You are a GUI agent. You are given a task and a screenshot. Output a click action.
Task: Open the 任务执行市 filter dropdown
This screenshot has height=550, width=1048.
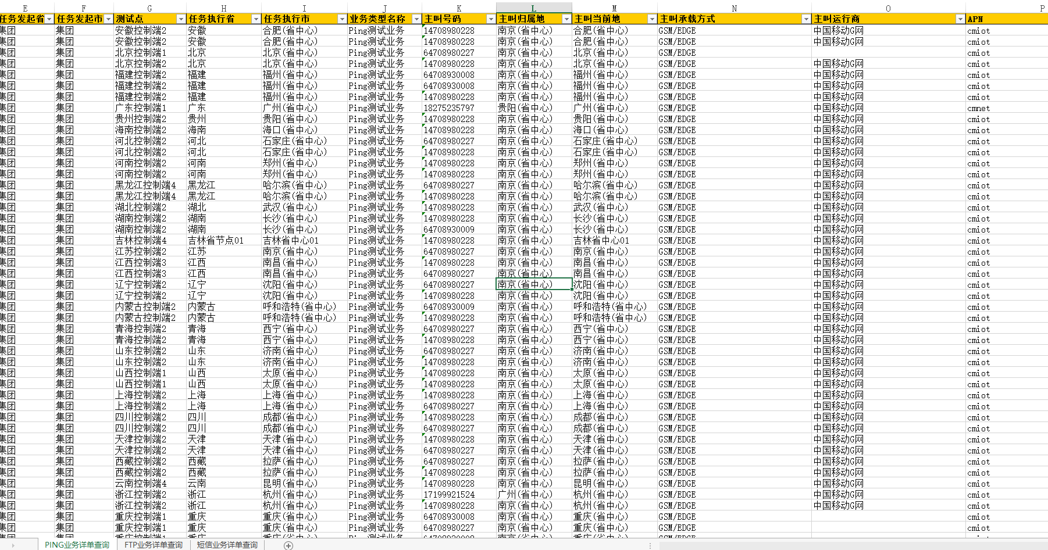tap(342, 19)
